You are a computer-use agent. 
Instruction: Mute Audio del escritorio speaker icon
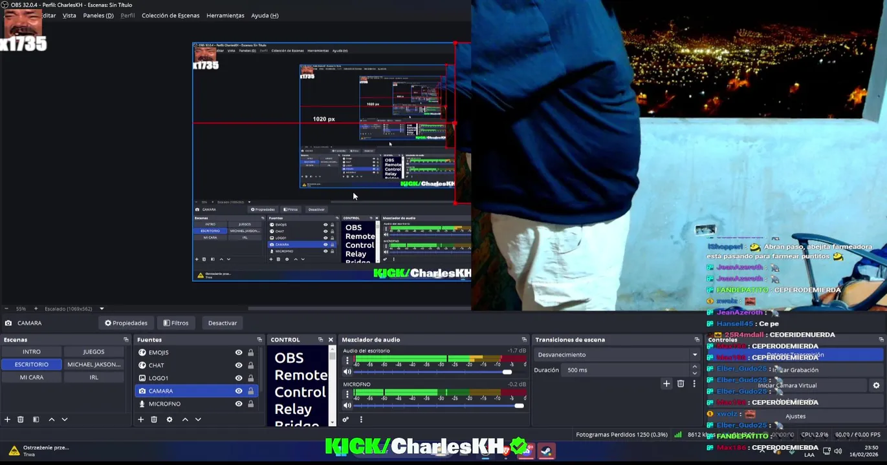[x=347, y=371]
